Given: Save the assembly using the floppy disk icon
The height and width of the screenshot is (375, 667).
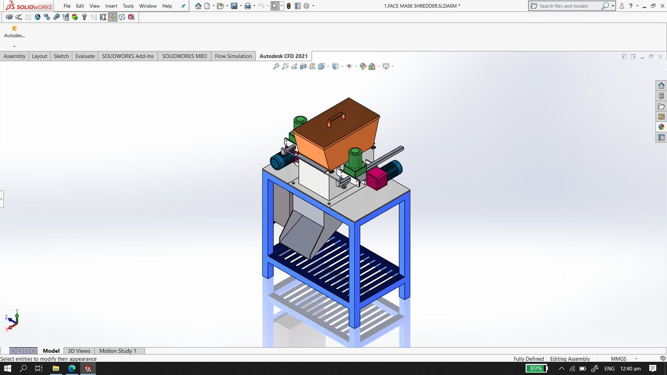Looking at the screenshot, I should pyautogui.click(x=234, y=6).
